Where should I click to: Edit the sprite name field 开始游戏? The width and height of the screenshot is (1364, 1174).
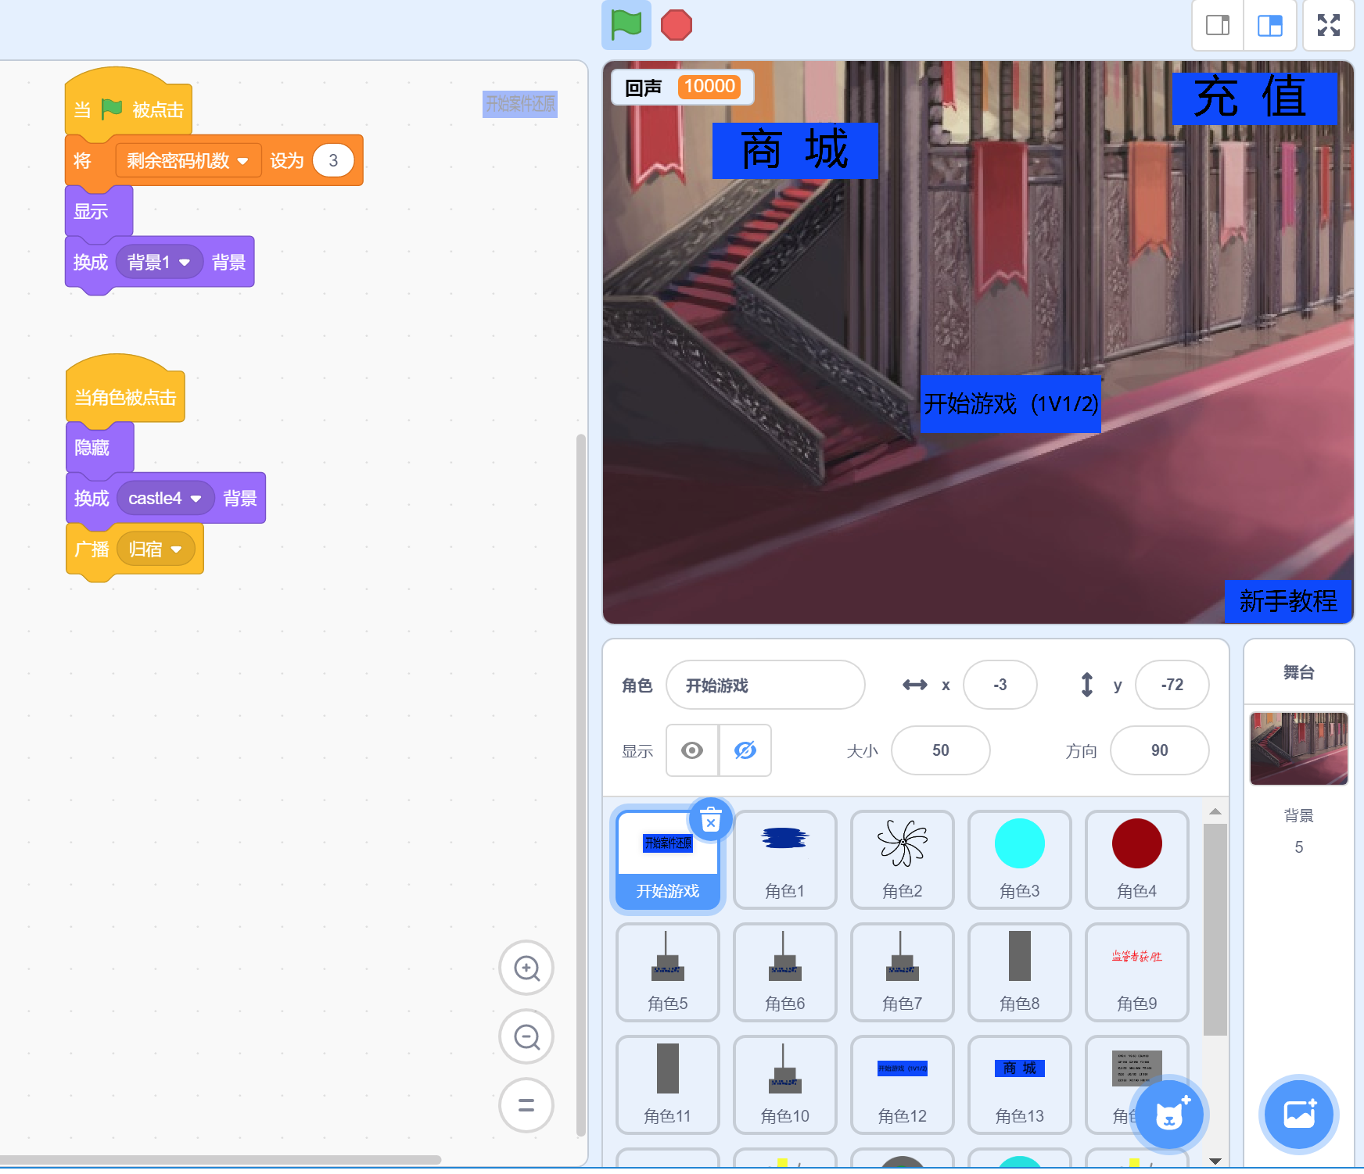765,685
